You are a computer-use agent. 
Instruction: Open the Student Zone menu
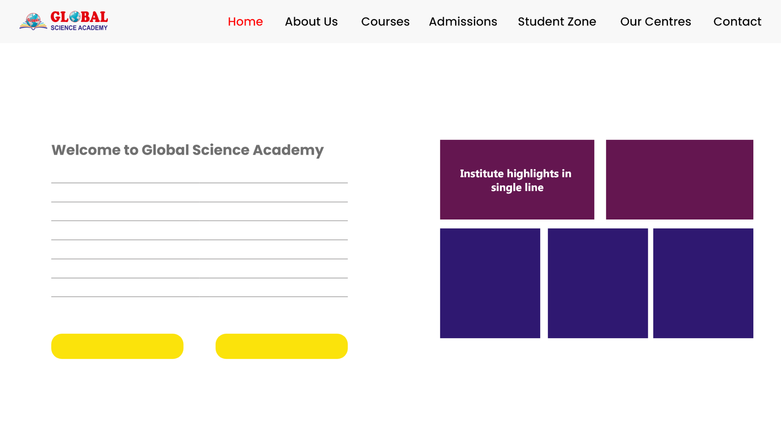pyautogui.click(x=556, y=21)
